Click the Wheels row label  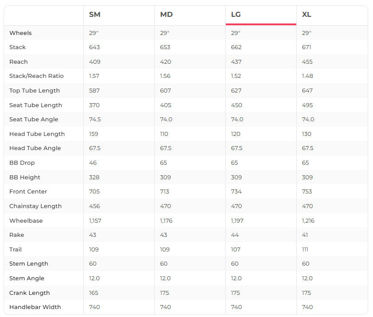coord(20,33)
